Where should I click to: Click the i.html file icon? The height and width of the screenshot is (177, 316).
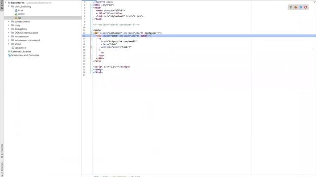pyautogui.click(x=16, y=14)
